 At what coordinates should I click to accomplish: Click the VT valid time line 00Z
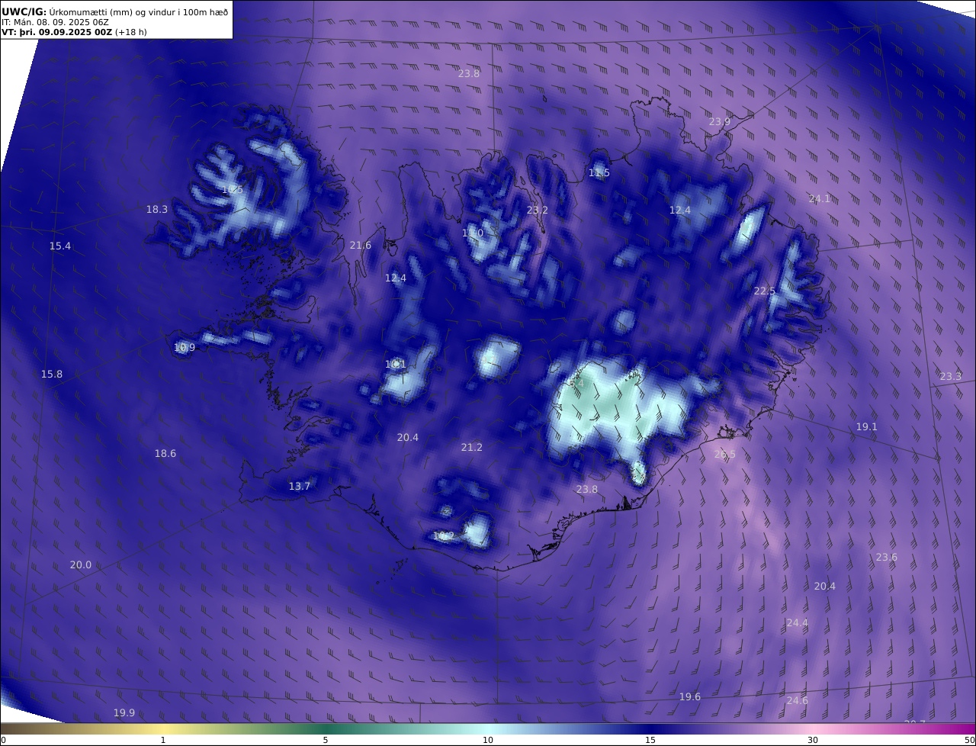[x=56, y=33]
